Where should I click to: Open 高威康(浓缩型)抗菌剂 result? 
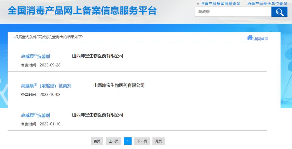pos(46,85)
